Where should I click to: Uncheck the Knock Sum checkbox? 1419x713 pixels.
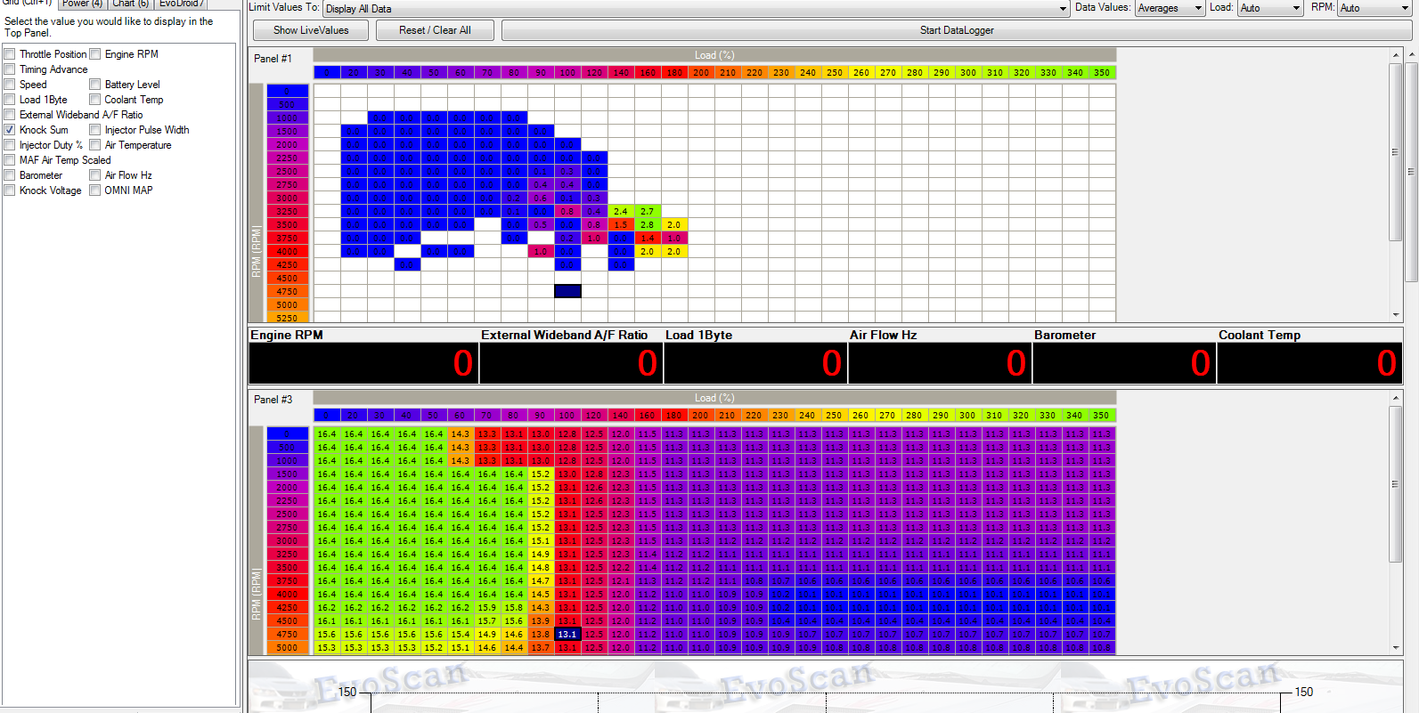(10, 130)
